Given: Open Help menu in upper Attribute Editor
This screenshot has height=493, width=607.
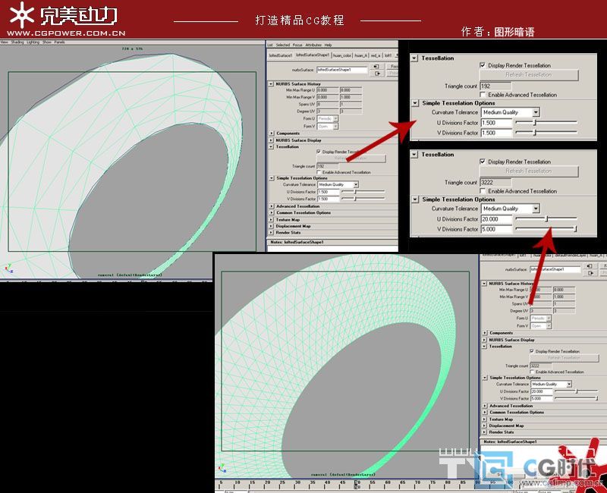Looking at the screenshot, I should pyautogui.click(x=329, y=46).
